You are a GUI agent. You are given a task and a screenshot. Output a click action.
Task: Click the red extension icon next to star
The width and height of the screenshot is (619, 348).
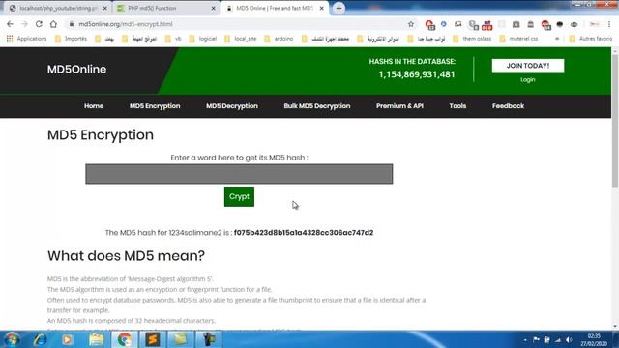click(x=429, y=24)
